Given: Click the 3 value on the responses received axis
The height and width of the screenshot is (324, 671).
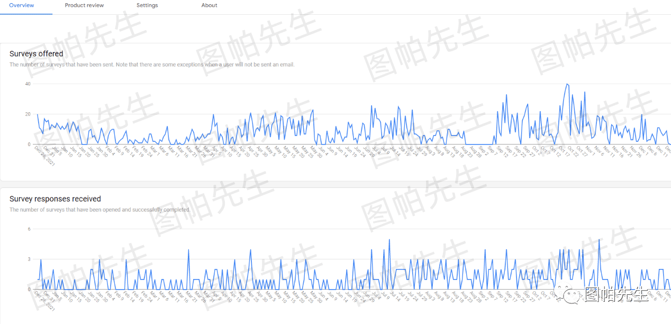Looking at the screenshot, I should pyautogui.click(x=29, y=259).
